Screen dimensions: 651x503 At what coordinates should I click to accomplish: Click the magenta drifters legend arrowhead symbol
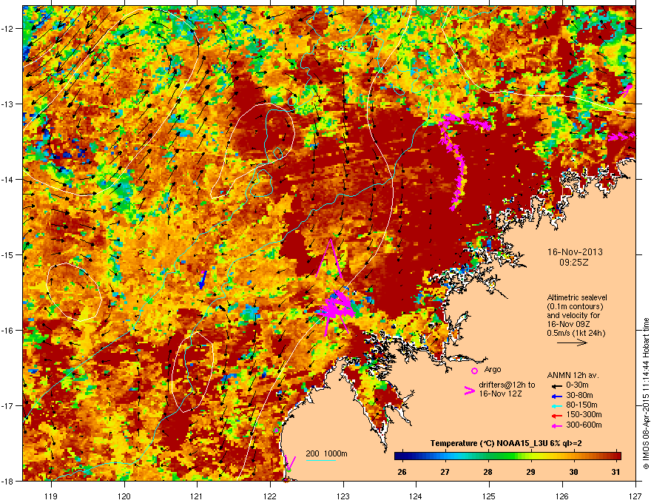[469, 391]
